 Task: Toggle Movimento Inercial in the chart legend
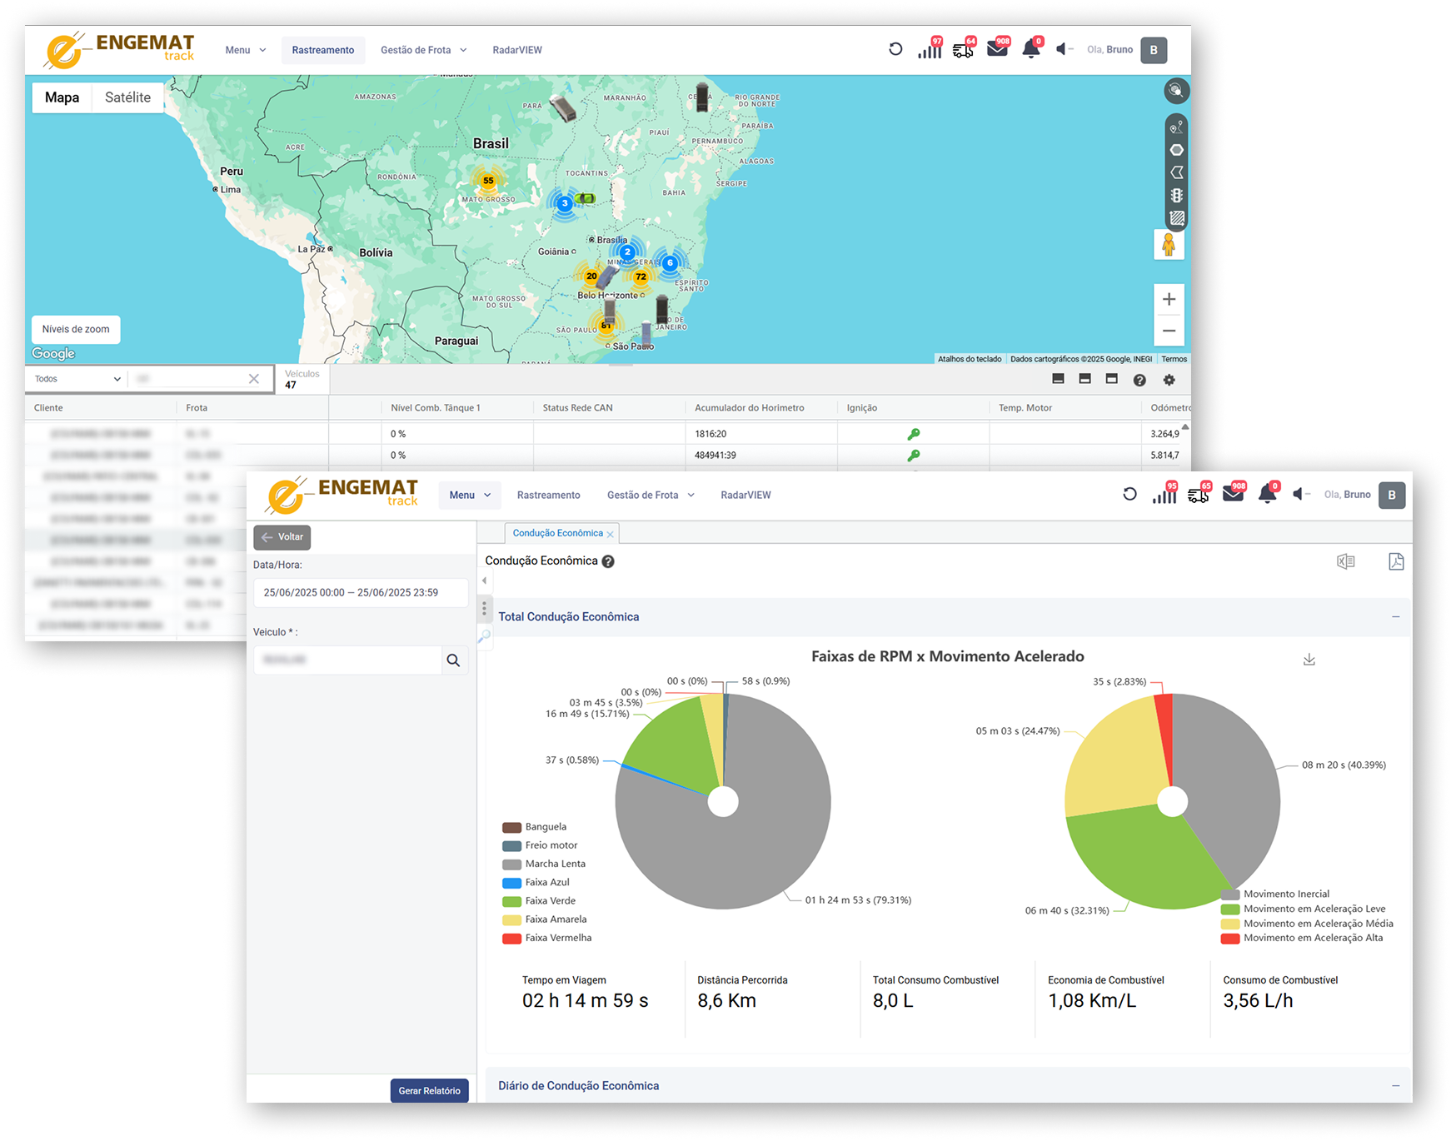[1285, 894]
